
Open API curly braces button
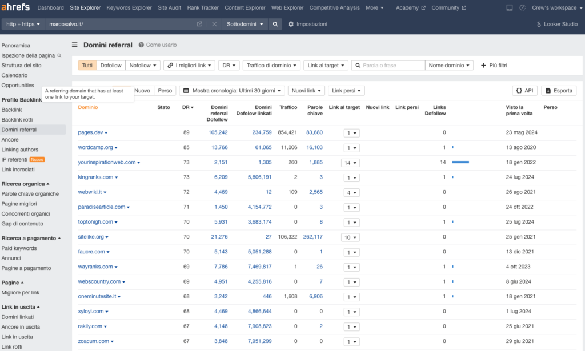[524, 91]
